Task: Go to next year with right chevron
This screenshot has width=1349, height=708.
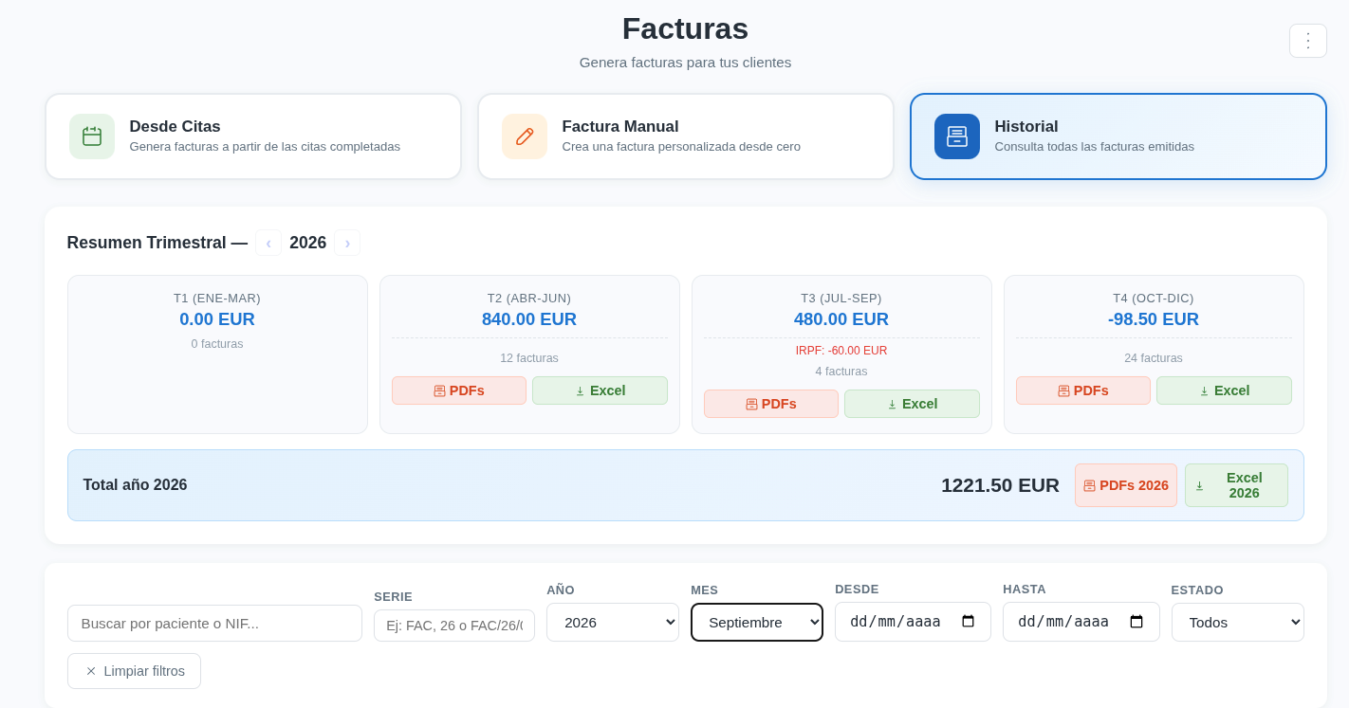Action: [347, 243]
